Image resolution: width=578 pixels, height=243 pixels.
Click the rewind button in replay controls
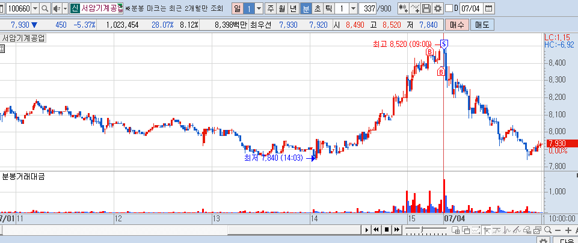tap(376, 230)
